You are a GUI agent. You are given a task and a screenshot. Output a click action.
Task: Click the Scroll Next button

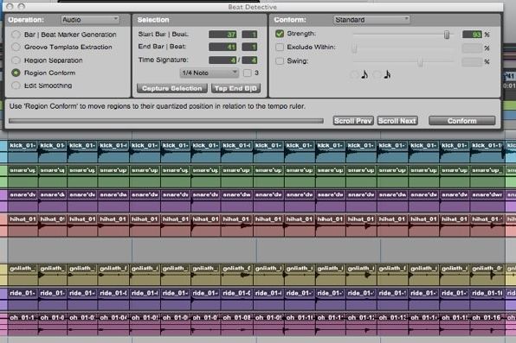pos(397,121)
